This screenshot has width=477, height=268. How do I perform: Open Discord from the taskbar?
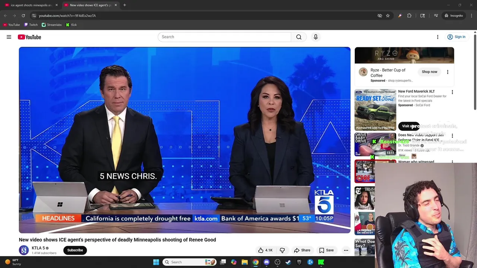[266, 262]
